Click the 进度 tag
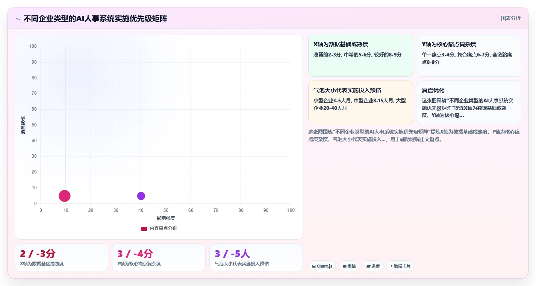Image resolution: width=536 pixels, height=286 pixels. [x=373, y=266]
